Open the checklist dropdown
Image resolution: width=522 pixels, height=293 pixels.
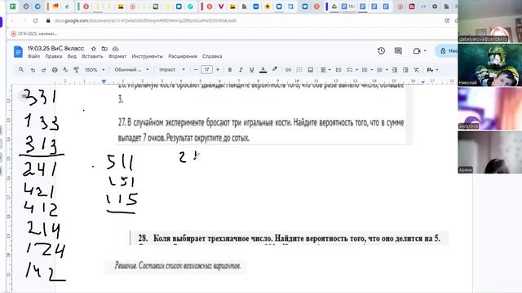352,70
